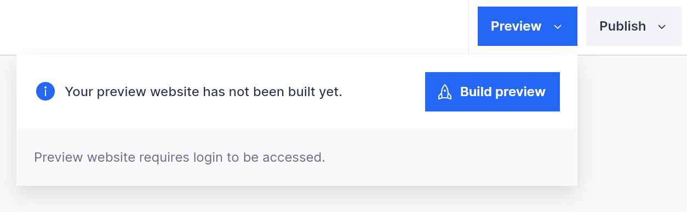Click the chevron arrow on Preview button
This screenshot has width=687, height=212.
coord(558,27)
